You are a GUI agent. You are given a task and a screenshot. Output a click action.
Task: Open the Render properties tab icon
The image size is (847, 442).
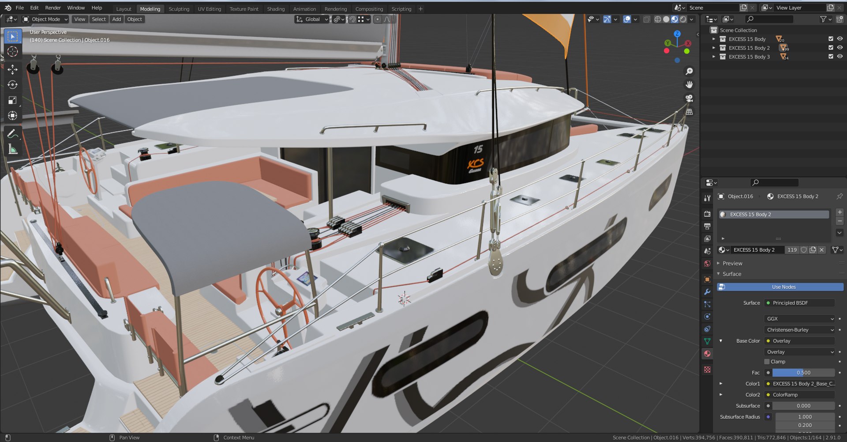coord(707,214)
